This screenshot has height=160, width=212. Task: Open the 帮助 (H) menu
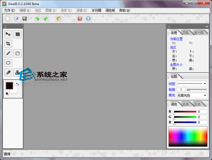click(x=125, y=10)
